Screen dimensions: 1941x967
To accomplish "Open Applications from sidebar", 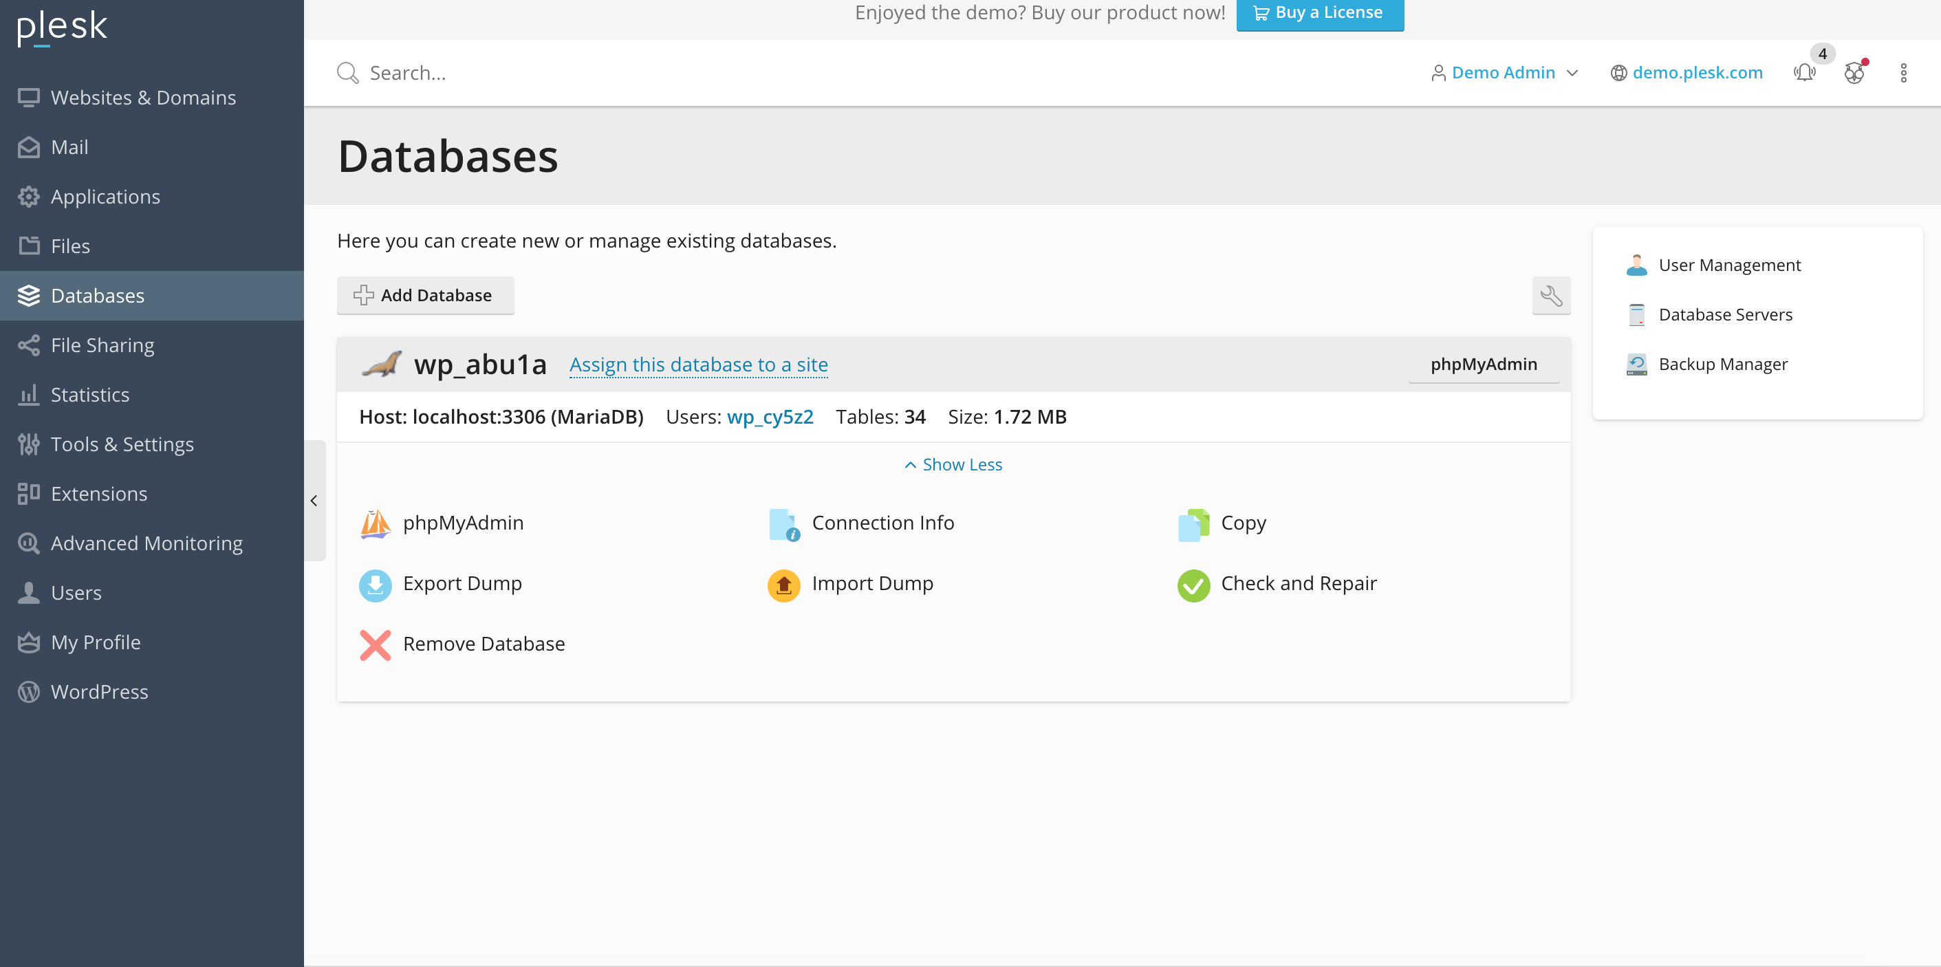I will pos(151,197).
